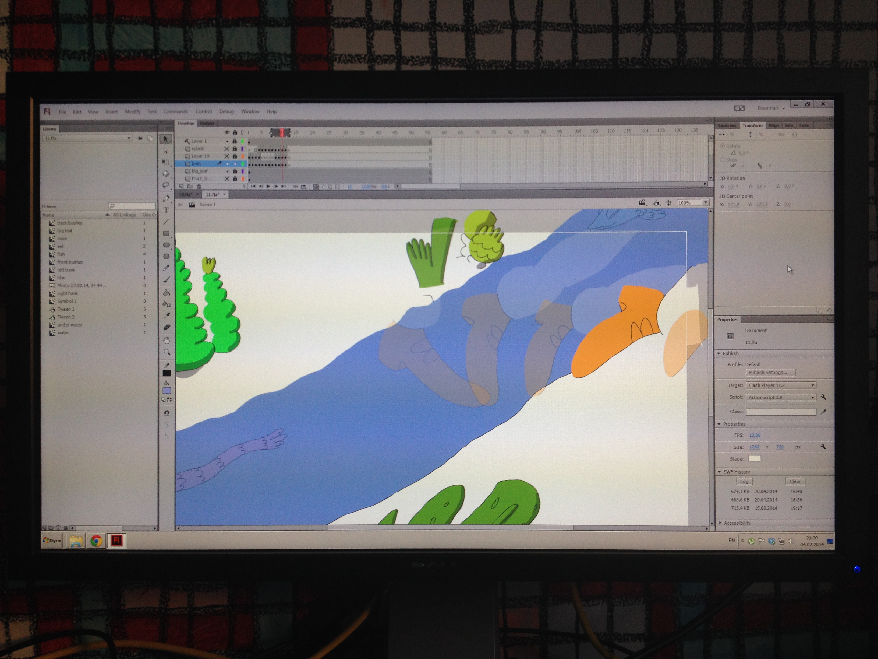Click the Center Stage icon
878x659 pixels.
coord(669,203)
